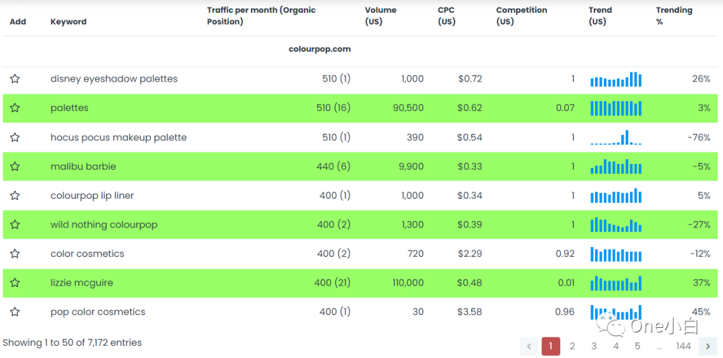Click the $3.58 CPC value
The height and width of the screenshot is (358, 723).
click(x=470, y=312)
